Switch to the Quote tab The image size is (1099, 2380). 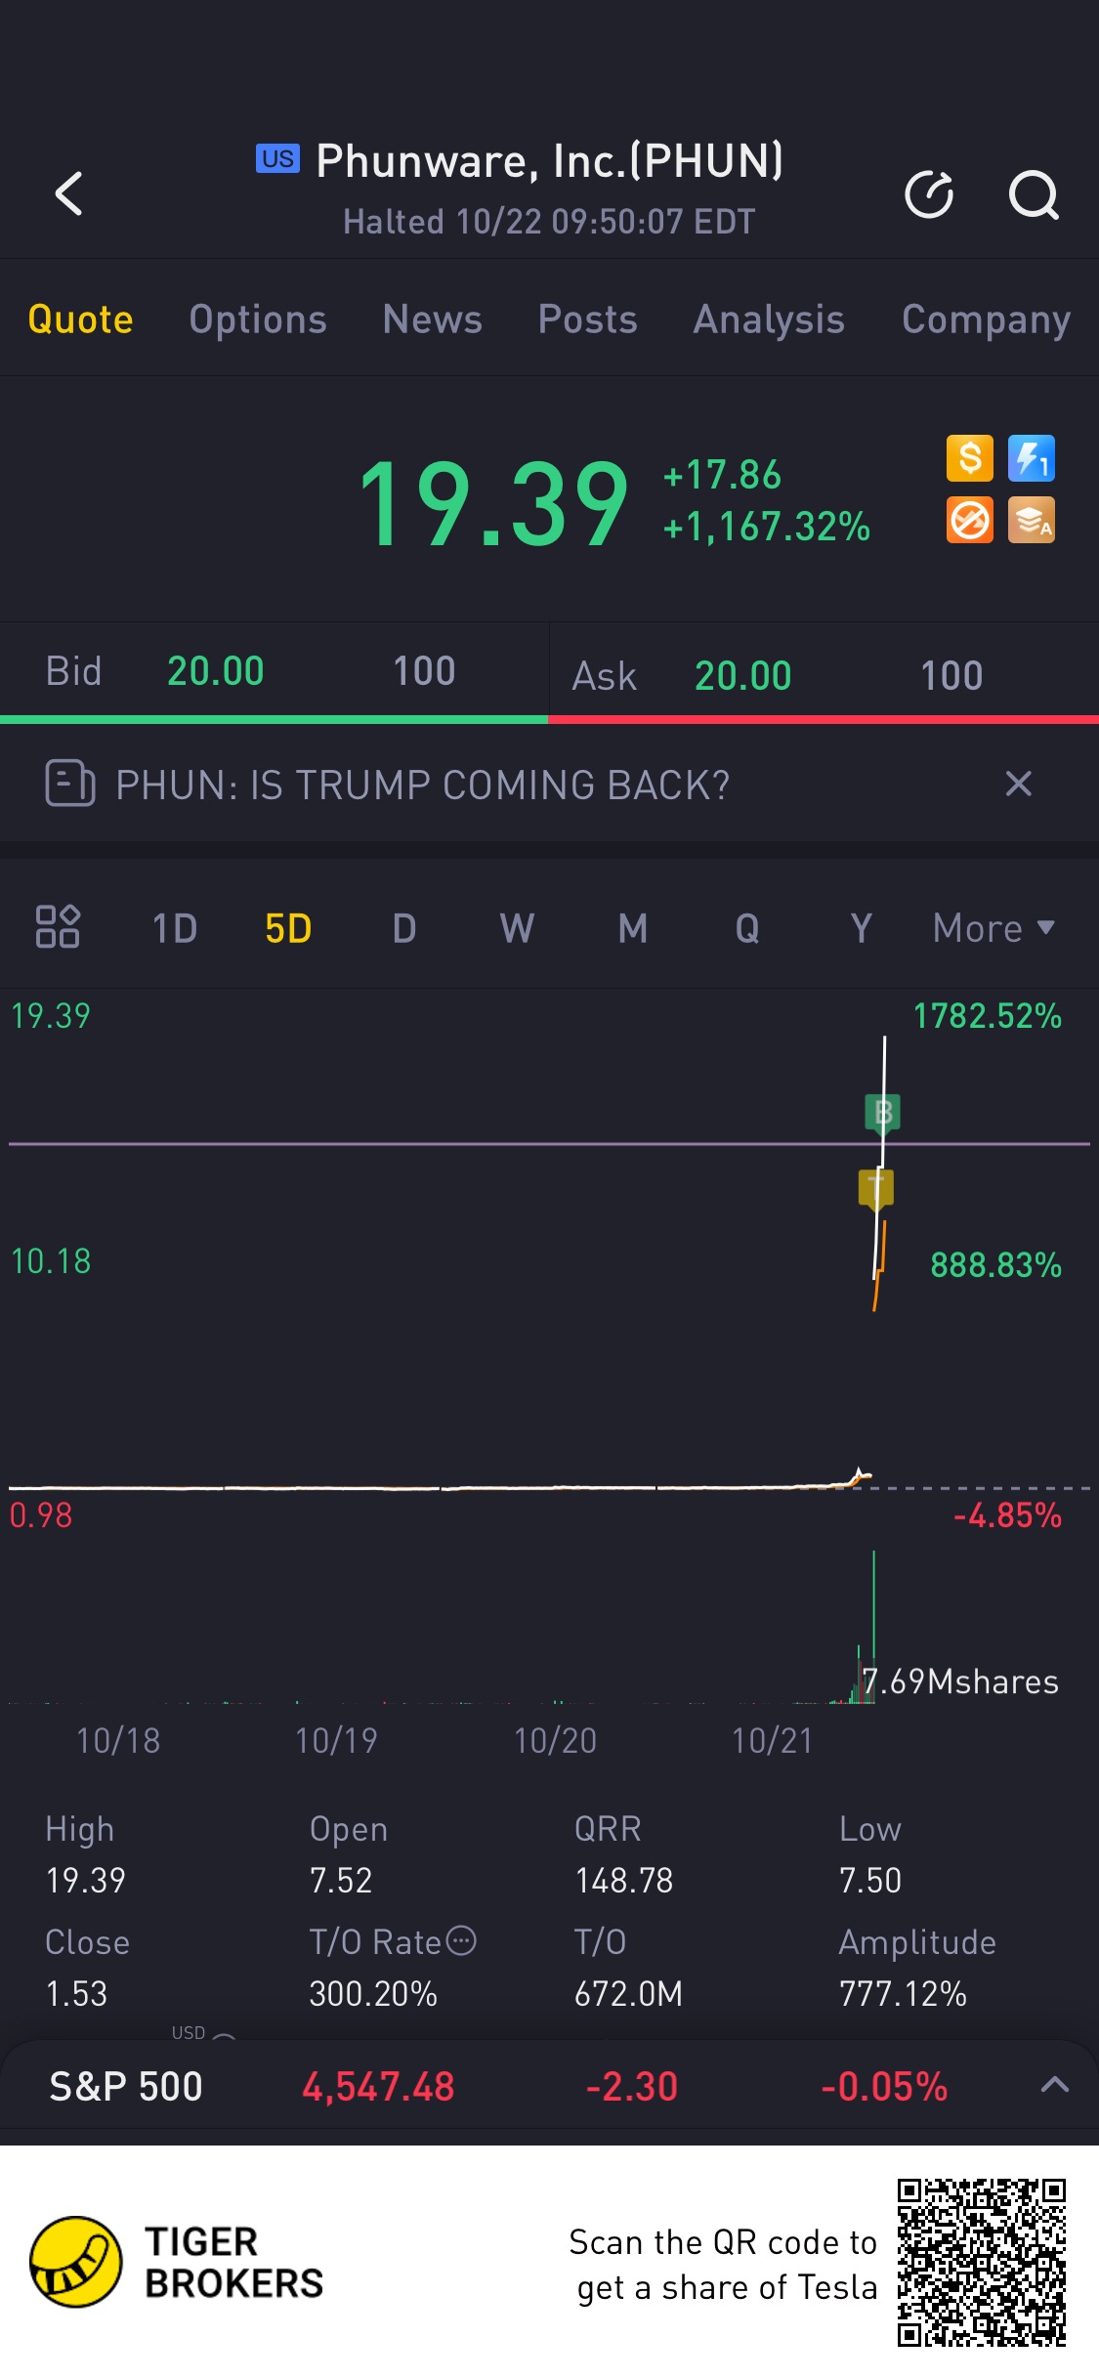80,319
